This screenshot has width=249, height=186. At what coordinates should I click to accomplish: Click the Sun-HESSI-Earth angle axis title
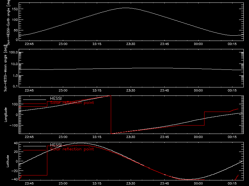[8, 23]
